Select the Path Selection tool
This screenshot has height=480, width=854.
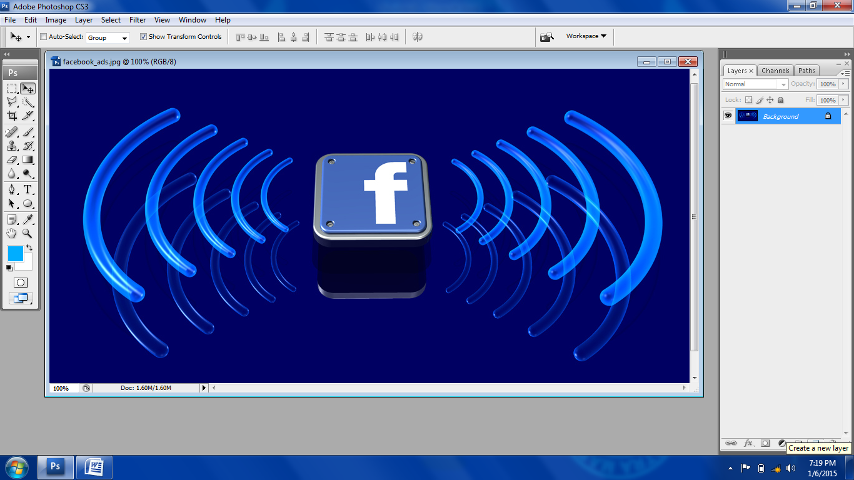coord(12,204)
